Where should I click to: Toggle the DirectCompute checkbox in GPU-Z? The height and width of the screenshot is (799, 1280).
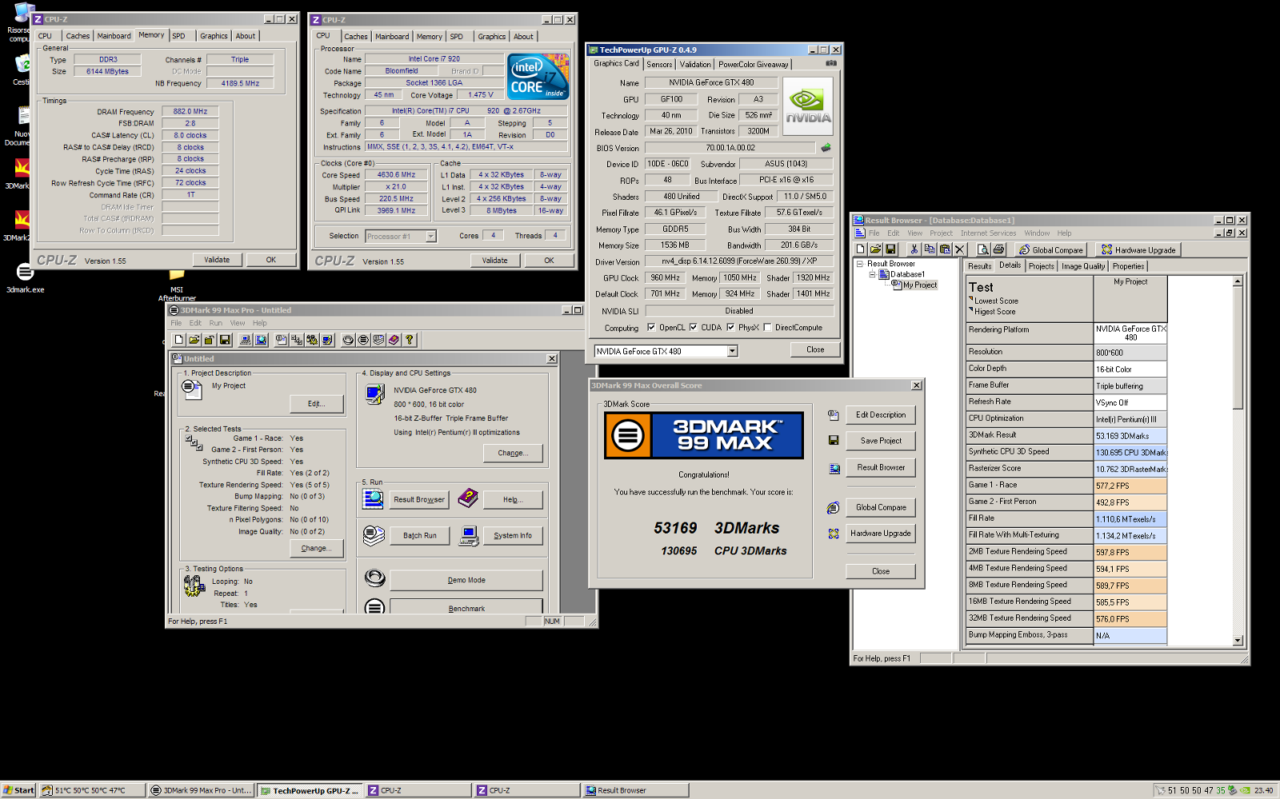[767, 327]
